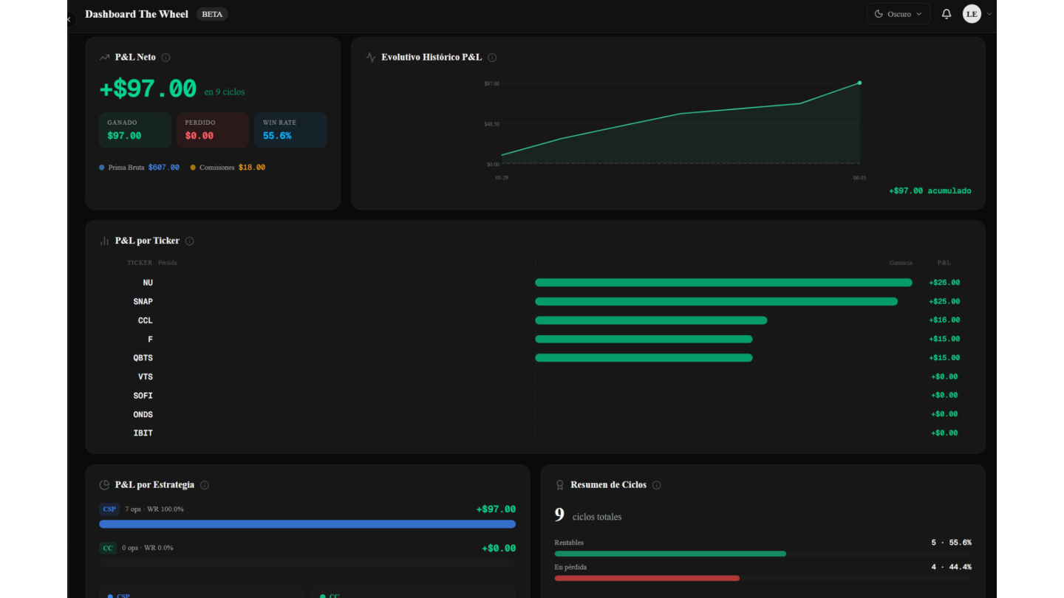Viewport: 1064px width, 598px height.
Task: Click the pie chart icon by P&L por Estrategia
Action: [104, 485]
